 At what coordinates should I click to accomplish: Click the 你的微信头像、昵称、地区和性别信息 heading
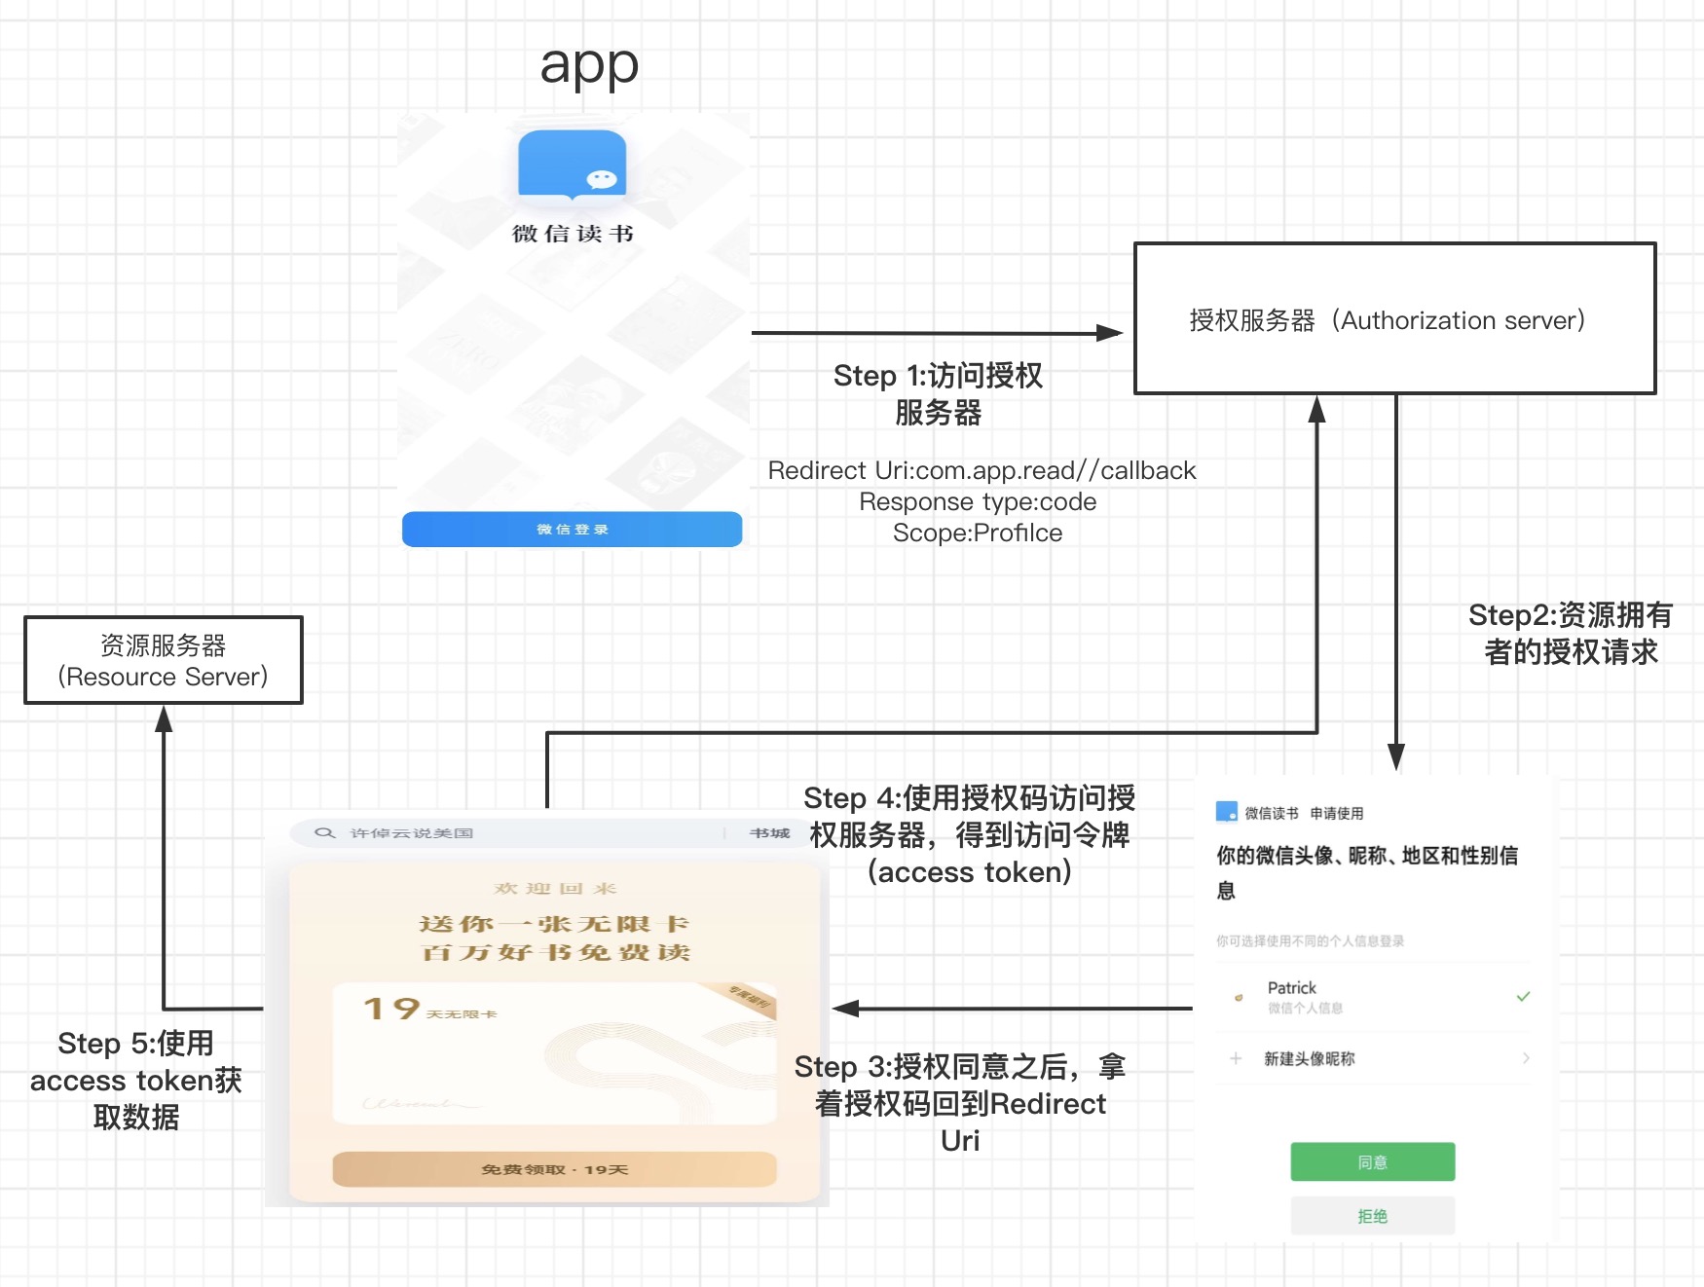[x=1367, y=872]
